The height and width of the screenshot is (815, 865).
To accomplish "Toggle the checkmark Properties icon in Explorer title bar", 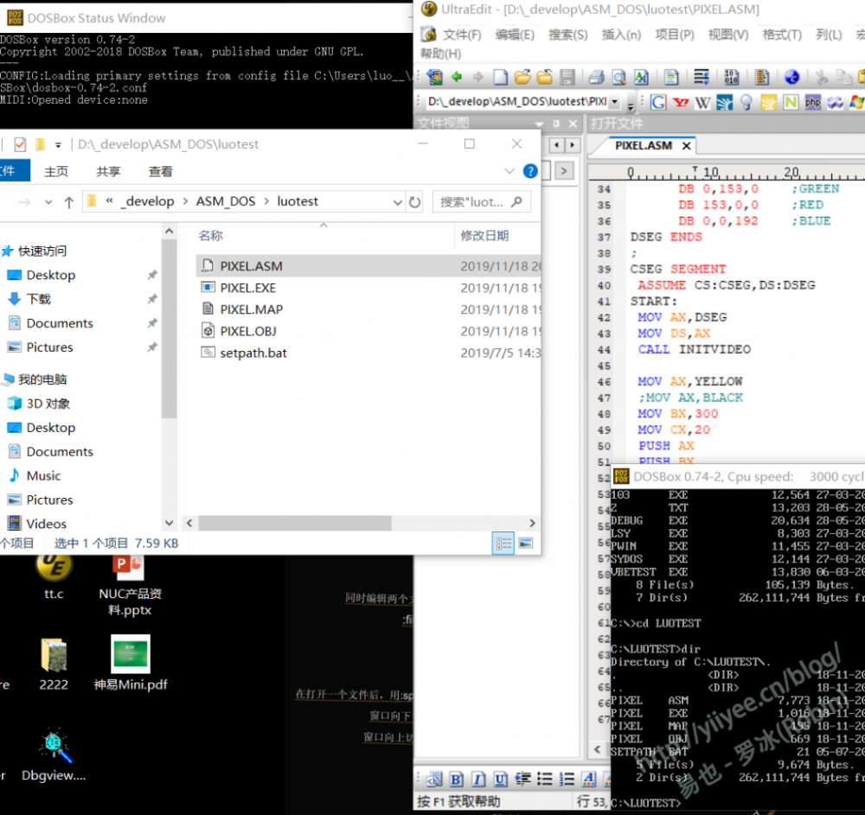I will pyautogui.click(x=20, y=144).
